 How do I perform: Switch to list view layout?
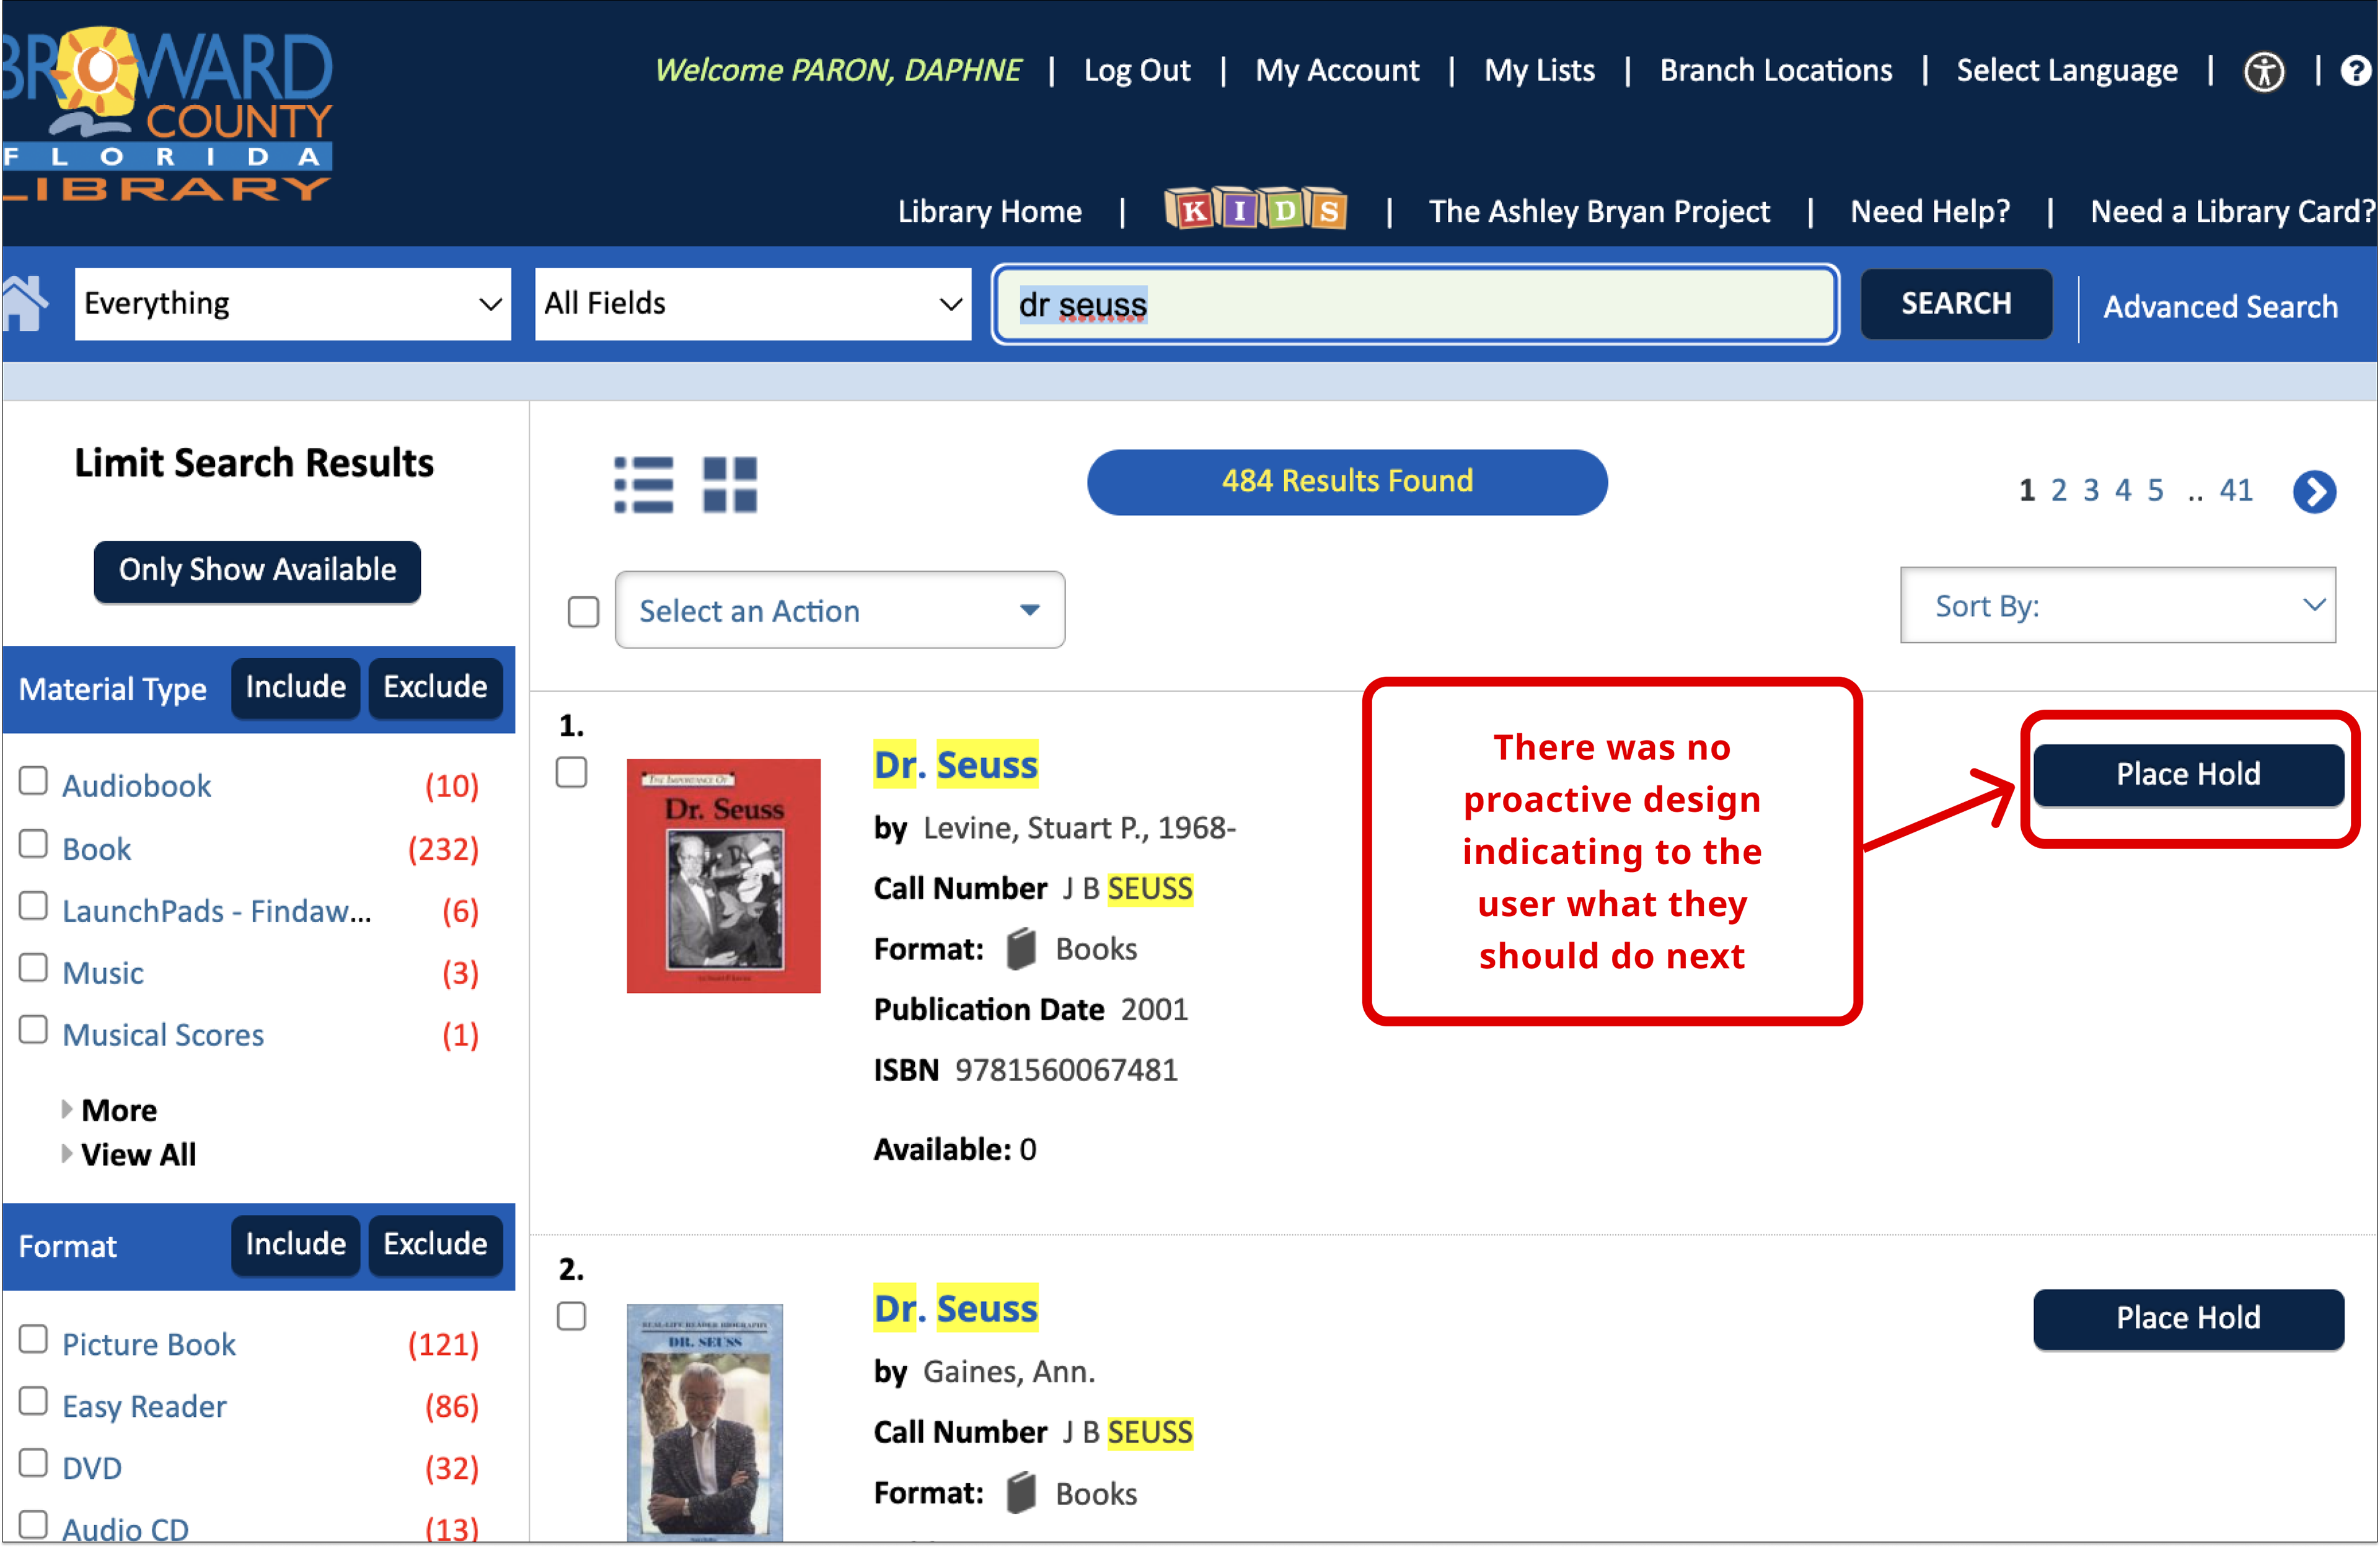[643, 485]
